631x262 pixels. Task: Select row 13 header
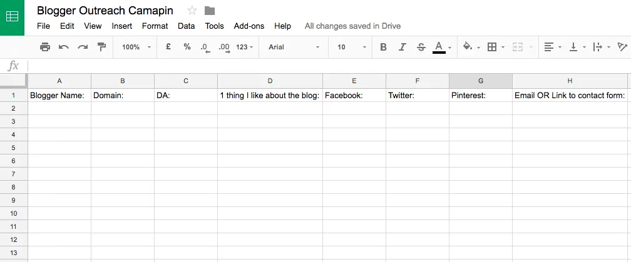pyautogui.click(x=14, y=253)
